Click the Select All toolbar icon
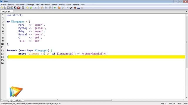 [46, 8]
